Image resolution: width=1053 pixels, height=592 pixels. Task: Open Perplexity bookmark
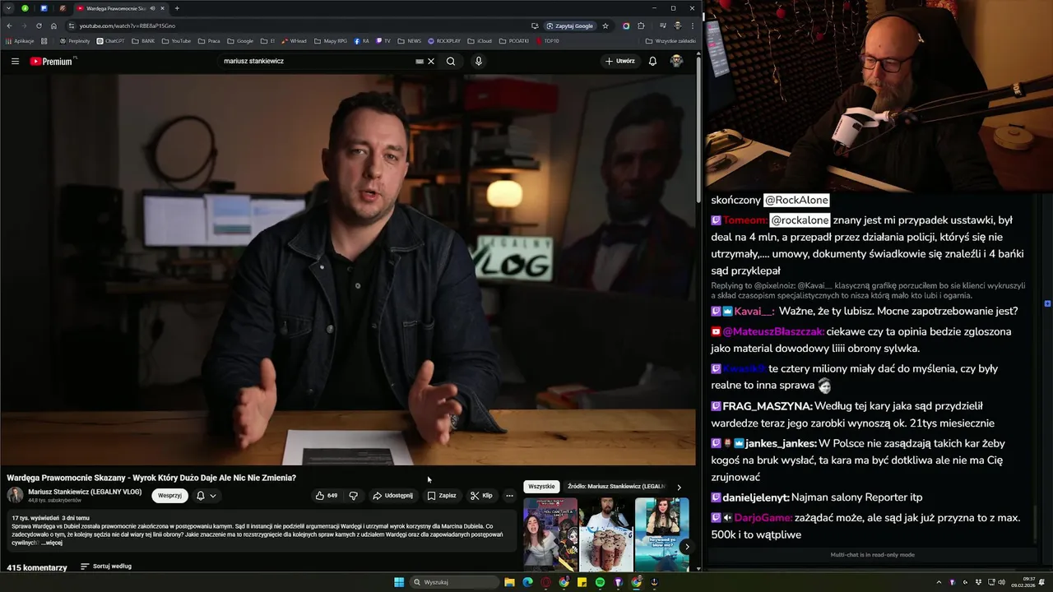[x=75, y=40]
